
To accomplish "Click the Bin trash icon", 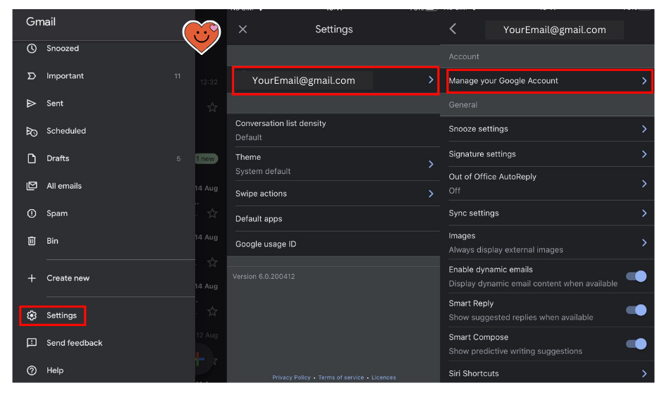I will pos(32,241).
